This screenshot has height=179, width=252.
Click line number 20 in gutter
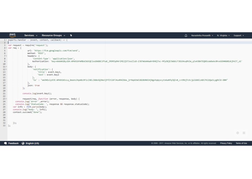[x=4, y=91]
